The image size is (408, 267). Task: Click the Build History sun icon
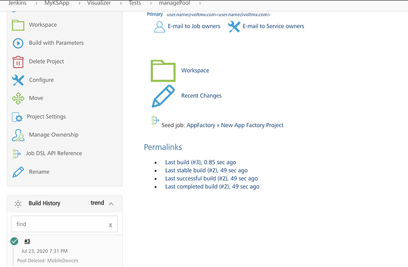click(x=18, y=204)
